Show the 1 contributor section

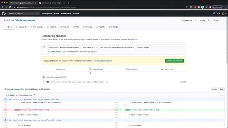click(167, 69)
